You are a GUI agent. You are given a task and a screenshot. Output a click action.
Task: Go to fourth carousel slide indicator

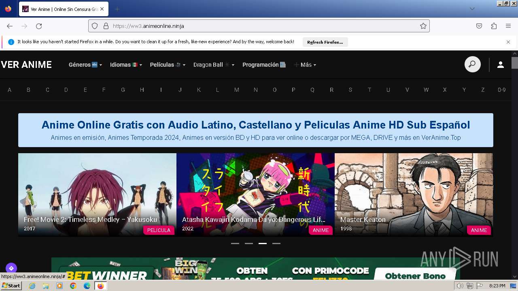(x=276, y=243)
